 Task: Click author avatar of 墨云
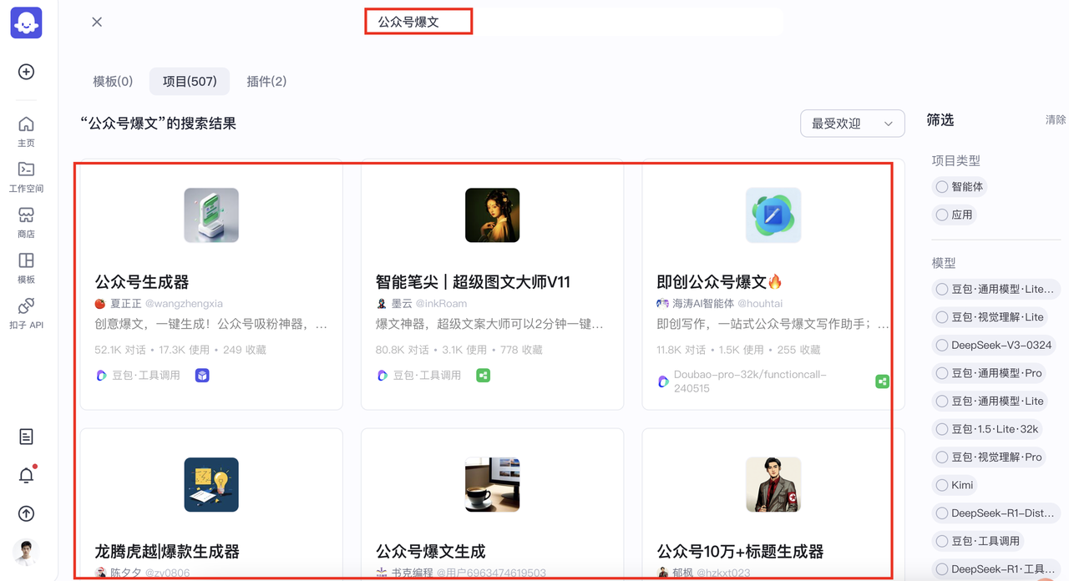point(382,304)
